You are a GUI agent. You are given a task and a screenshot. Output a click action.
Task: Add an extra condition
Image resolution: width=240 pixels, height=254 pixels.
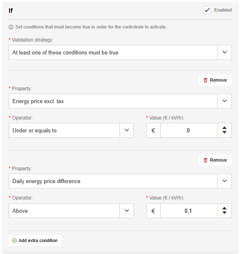[x=35, y=240]
